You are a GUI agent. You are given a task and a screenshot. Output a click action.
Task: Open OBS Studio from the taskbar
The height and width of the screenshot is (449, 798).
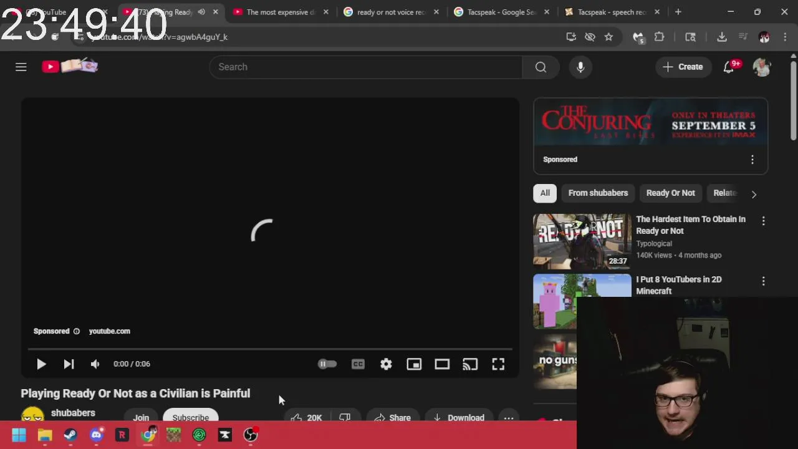click(x=251, y=435)
